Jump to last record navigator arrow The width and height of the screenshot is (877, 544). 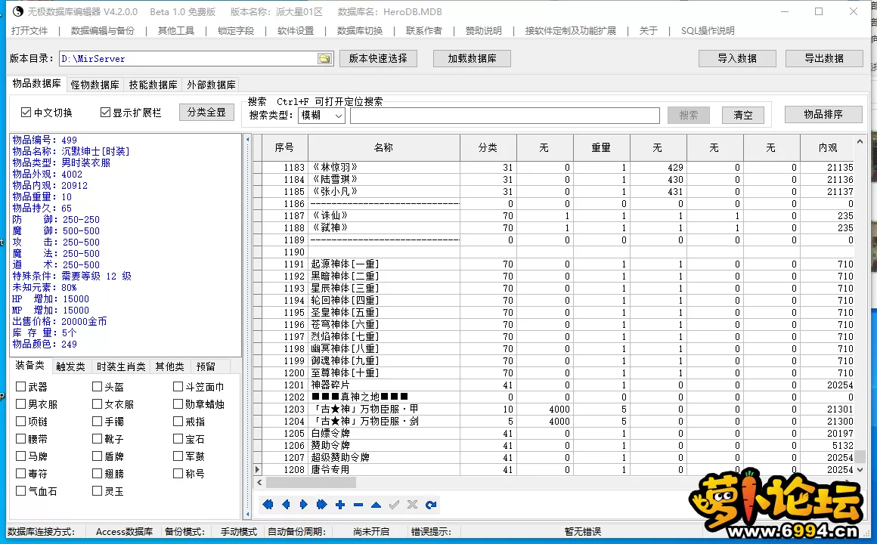(321, 505)
